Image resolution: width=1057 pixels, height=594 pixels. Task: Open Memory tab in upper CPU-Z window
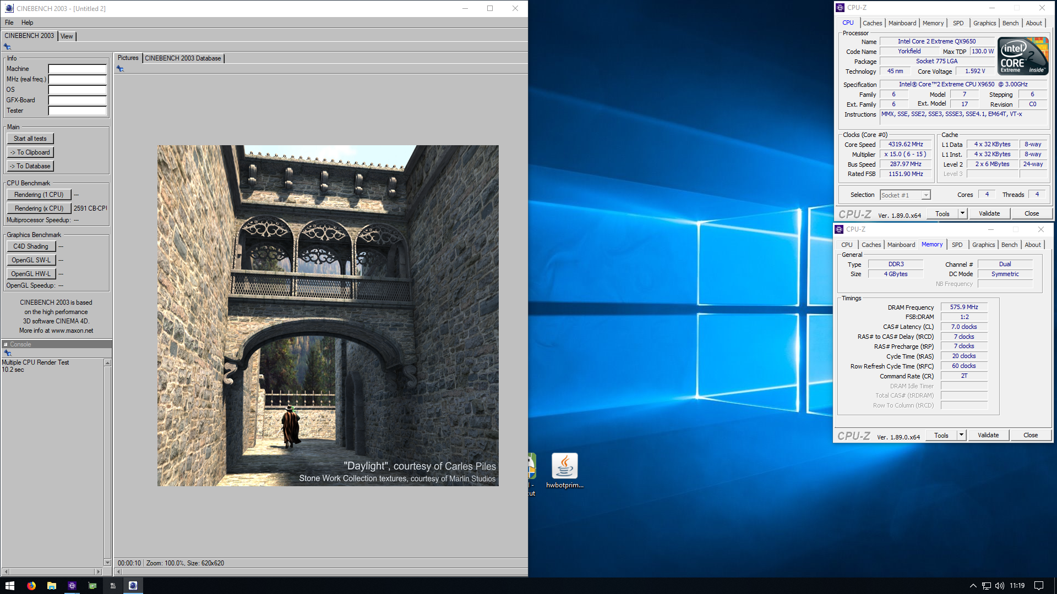[x=933, y=23]
